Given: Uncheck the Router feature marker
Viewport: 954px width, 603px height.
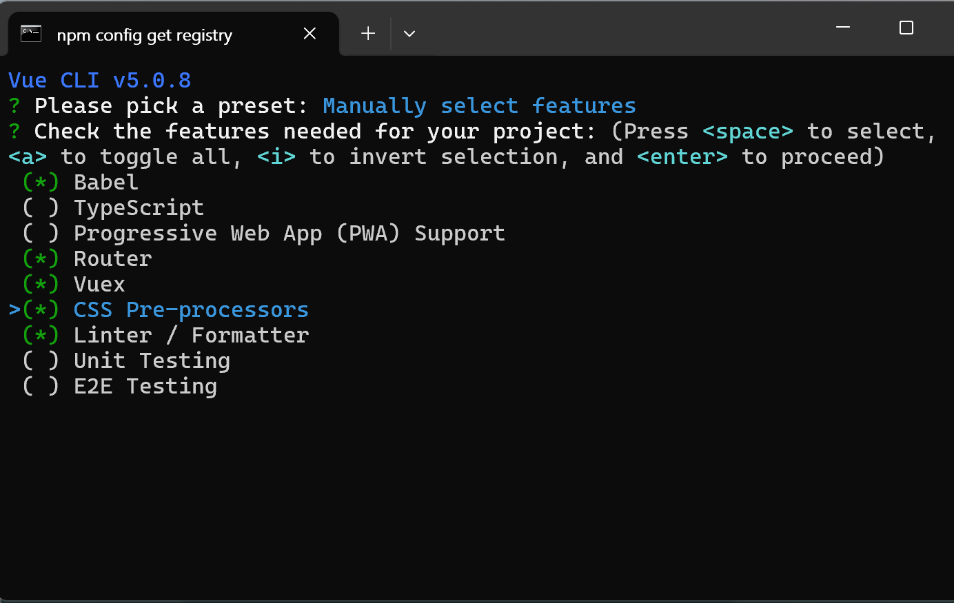Looking at the screenshot, I should tap(41, 259).
